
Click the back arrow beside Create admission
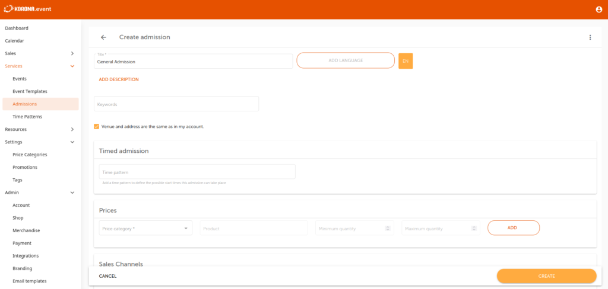[103, 37]
